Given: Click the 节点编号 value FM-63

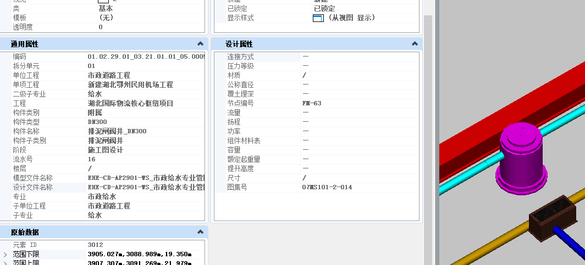Looking at the screenshot, I should (x=312, y=103).
